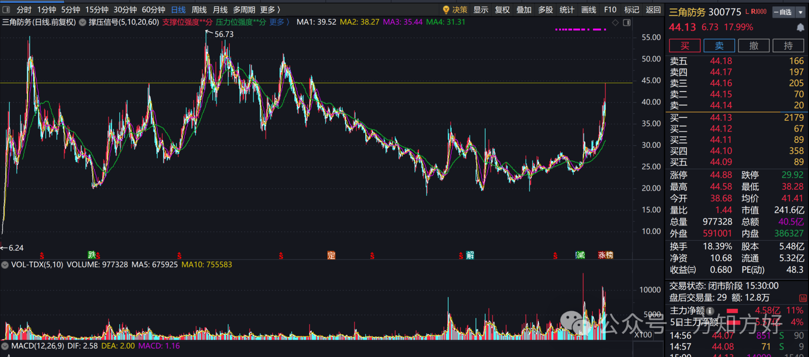
Task: Click the red S marker right of 跌
Action: coord(98,256)
